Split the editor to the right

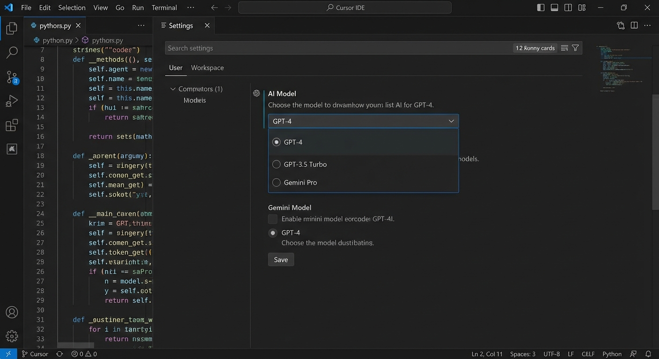pos(634,26)
